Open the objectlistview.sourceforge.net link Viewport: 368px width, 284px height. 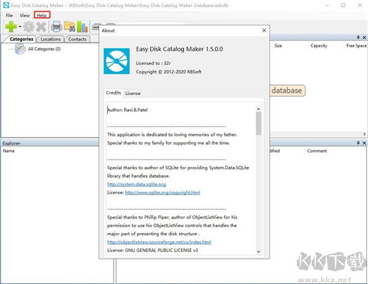coord(159,242)
